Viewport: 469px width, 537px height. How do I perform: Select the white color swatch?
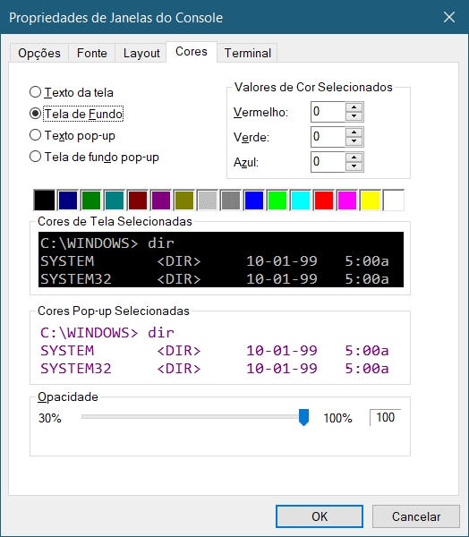tap(394, 200)
